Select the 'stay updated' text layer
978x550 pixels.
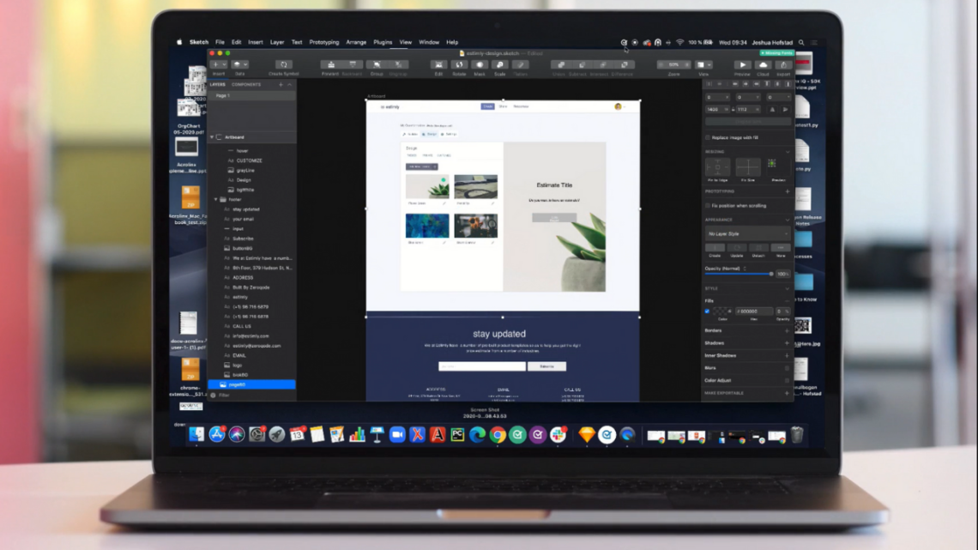245,209
